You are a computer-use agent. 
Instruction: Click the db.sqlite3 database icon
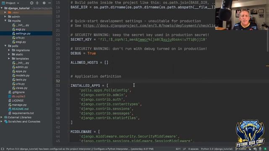click(x=10, y=96)
